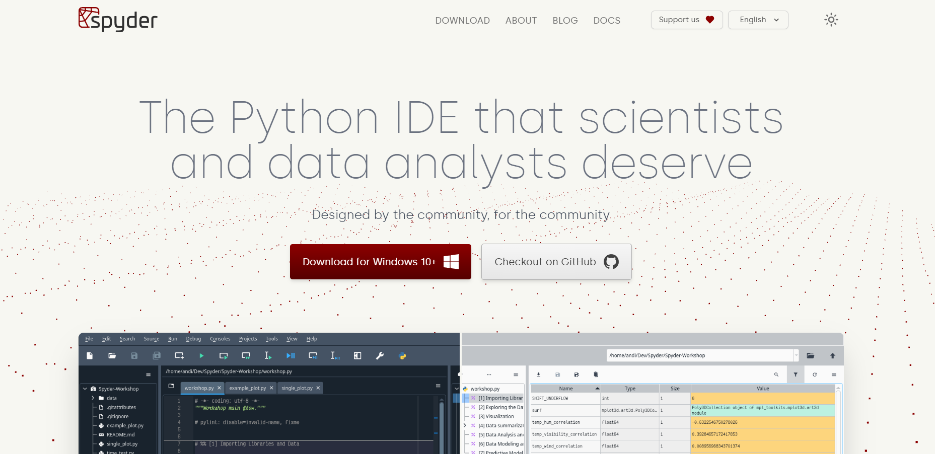Click the Save data as icon

577,374
